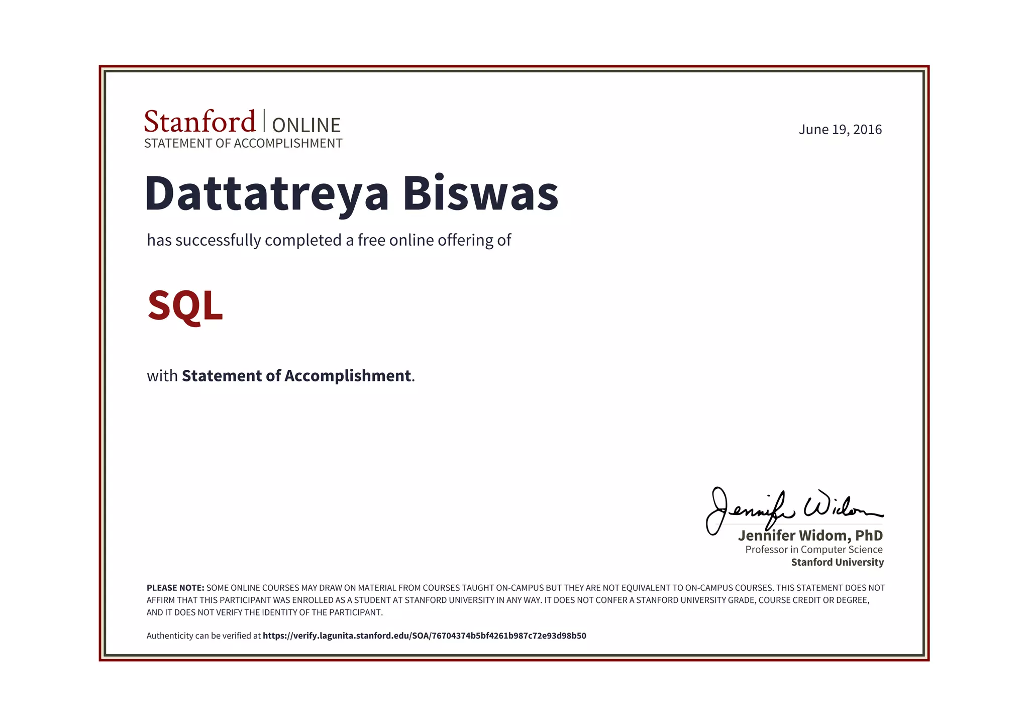Click the bold PLEASE NOTE label
This screenshot has height=727, width=1029.
pos(175,588)
